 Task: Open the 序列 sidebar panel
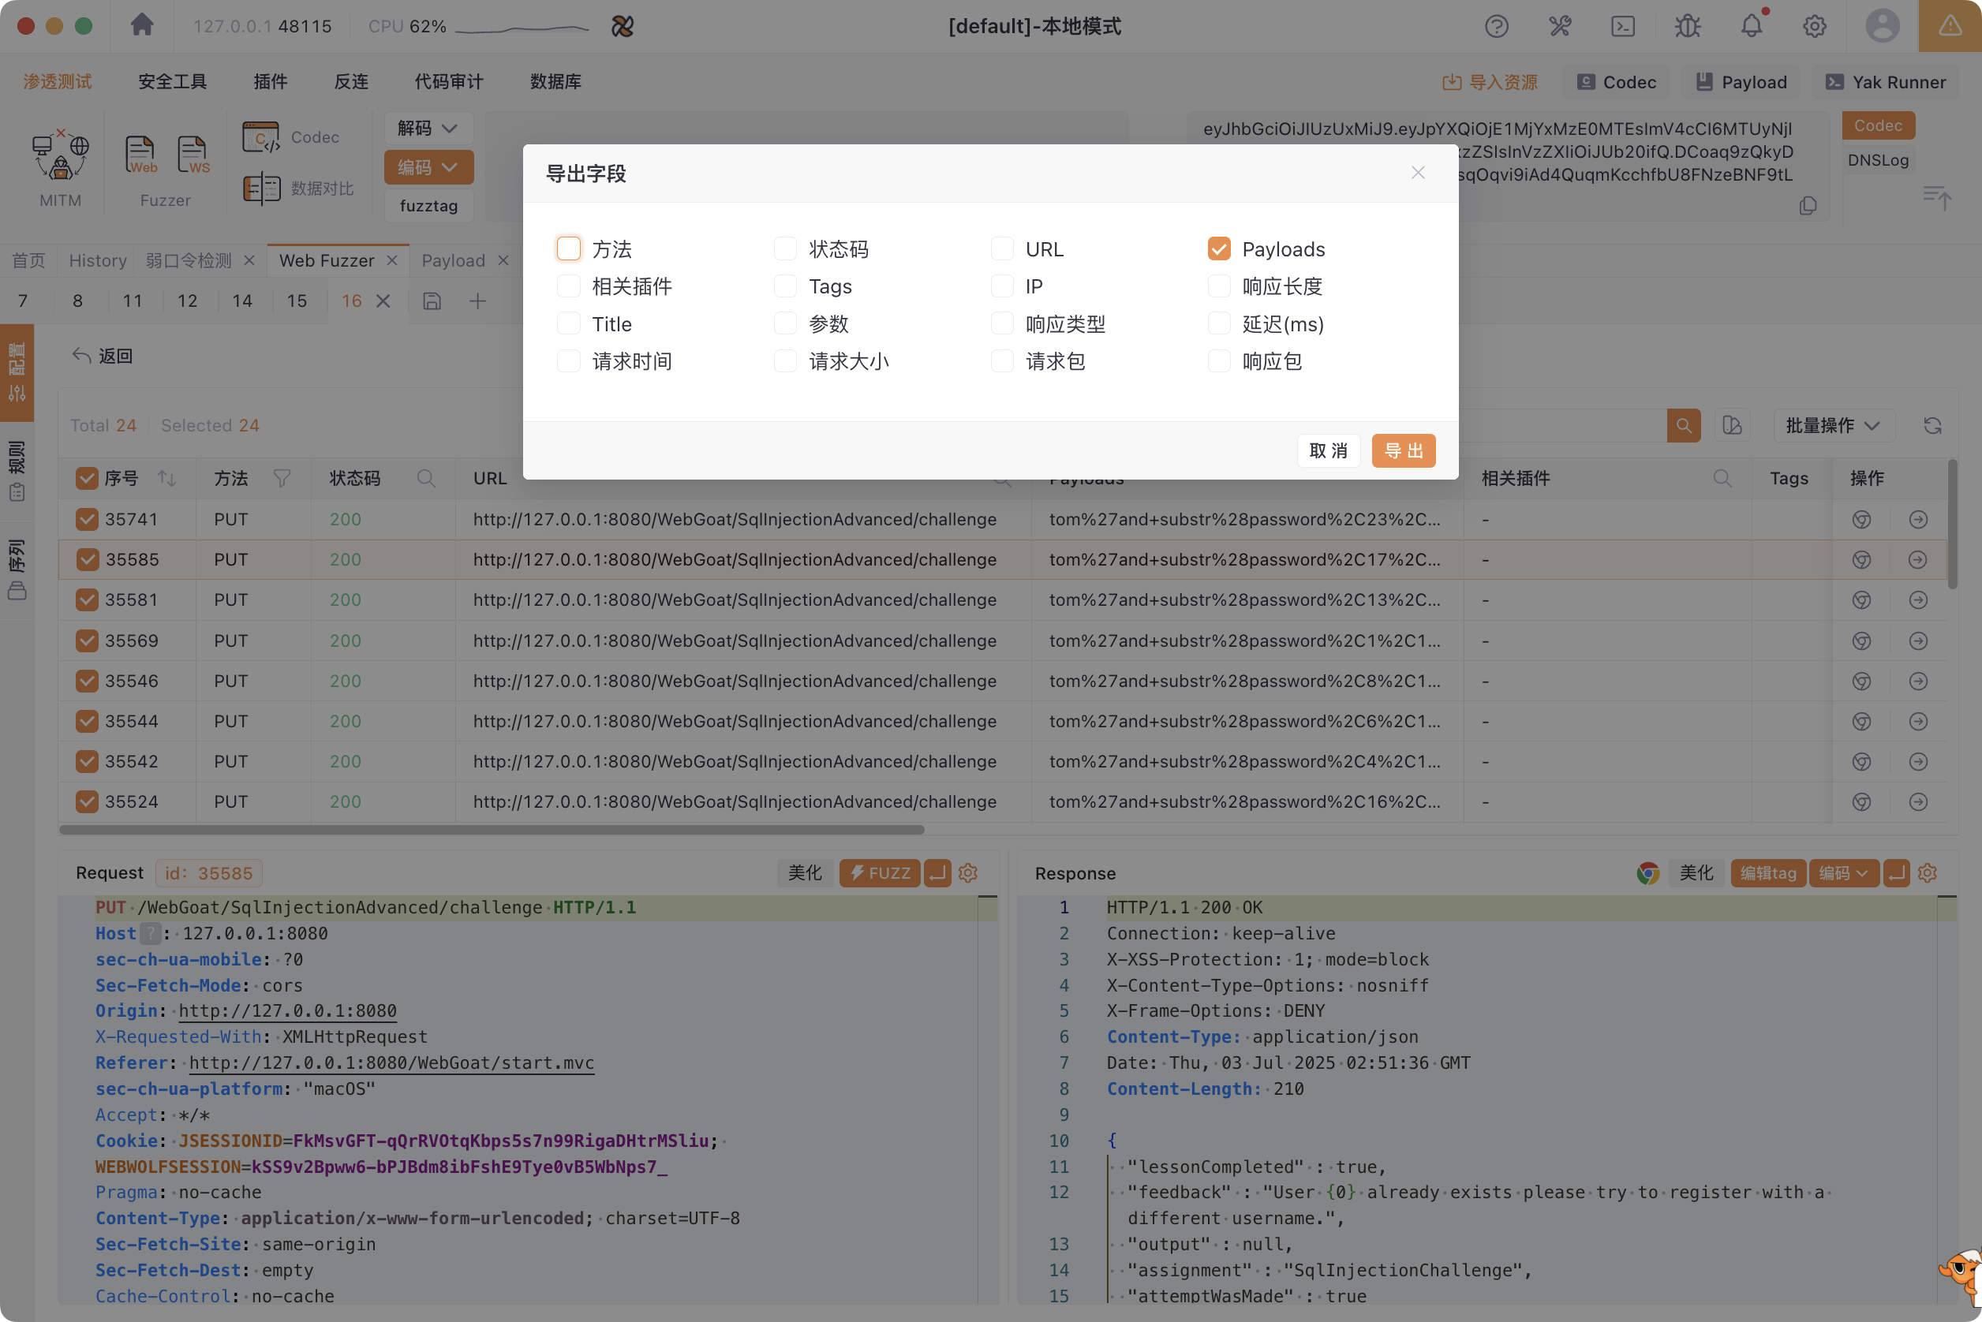point(17,569)
